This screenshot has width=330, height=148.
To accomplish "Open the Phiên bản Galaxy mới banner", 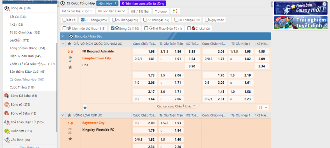I will coord(301,8).
